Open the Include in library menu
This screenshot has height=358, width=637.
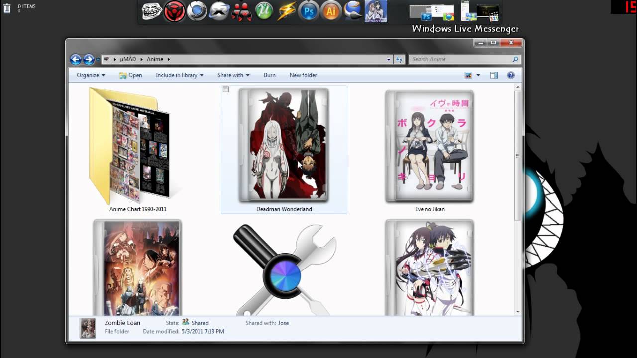(179, 75)
